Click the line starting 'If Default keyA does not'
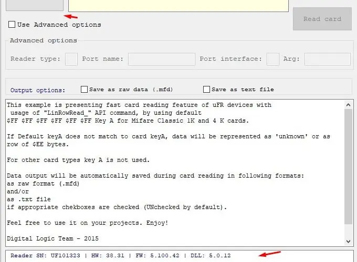The width and height of the screenshot is (357, 262). [x=169, y=136]
